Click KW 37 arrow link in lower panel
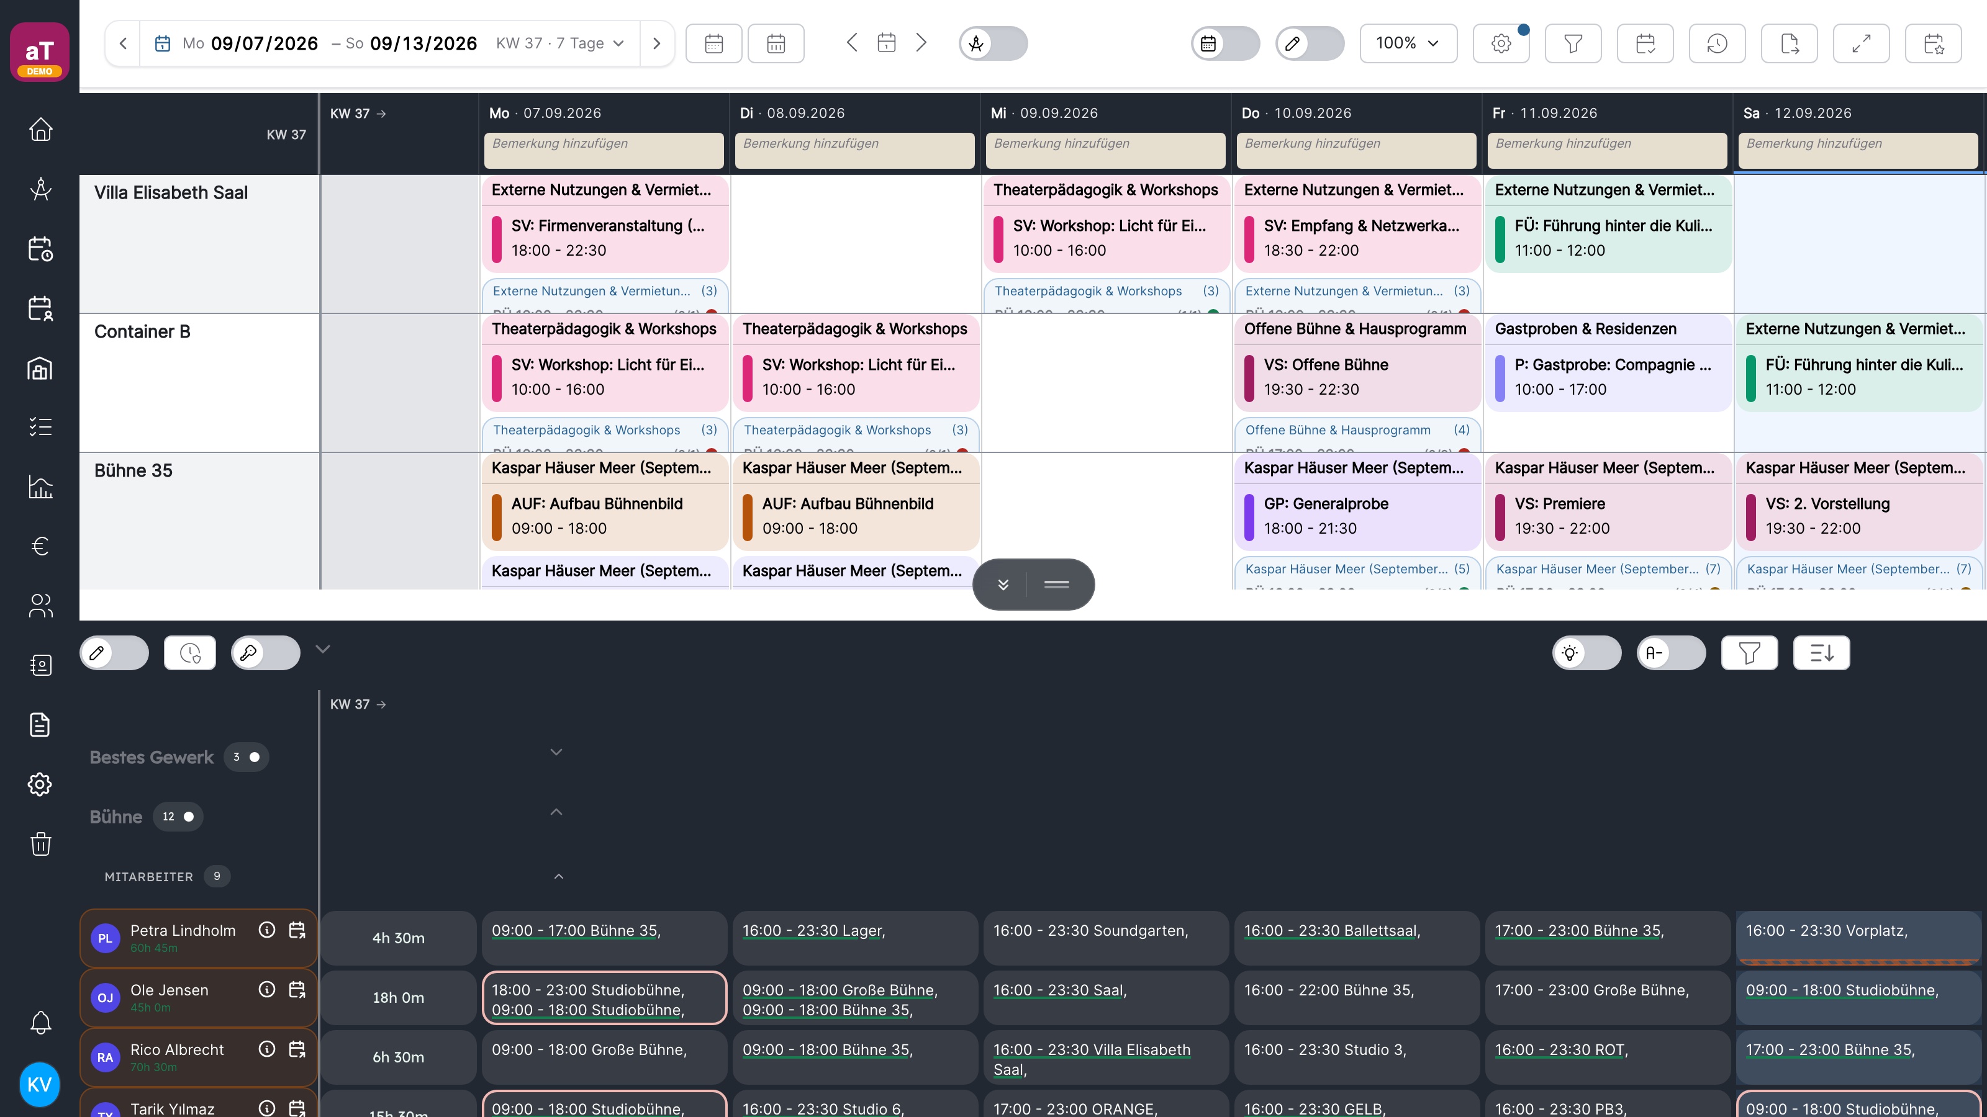Viewport: 1987px width, 1117px height. (x=358, y=704)
